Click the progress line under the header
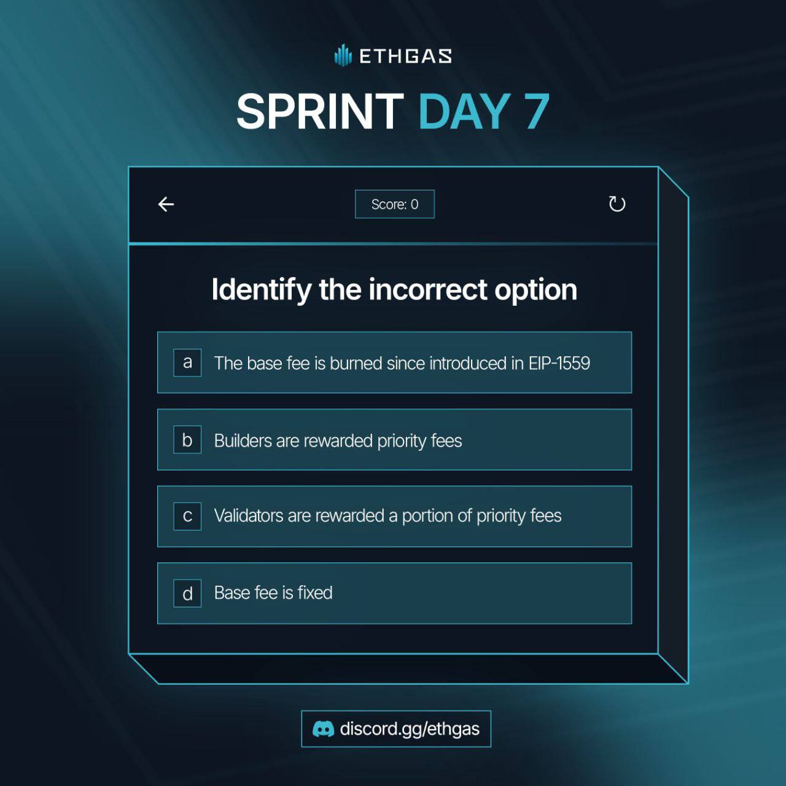Viewport: 786px width, 786px height. coord(393,244)
